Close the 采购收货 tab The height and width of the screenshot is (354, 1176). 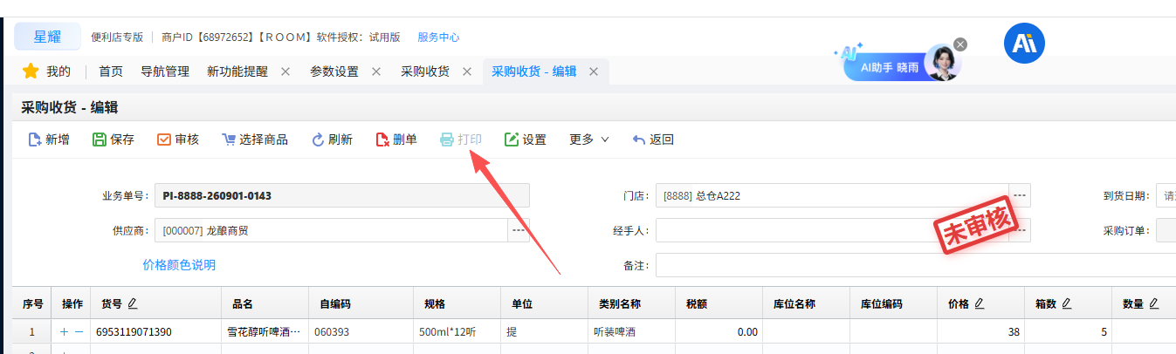tap(467, 71)
